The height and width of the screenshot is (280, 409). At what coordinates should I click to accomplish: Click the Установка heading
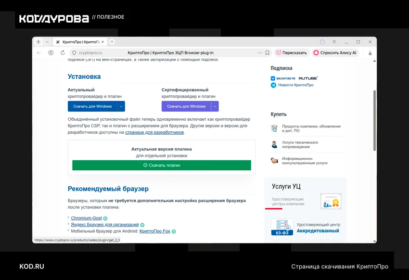pos(84,76)
